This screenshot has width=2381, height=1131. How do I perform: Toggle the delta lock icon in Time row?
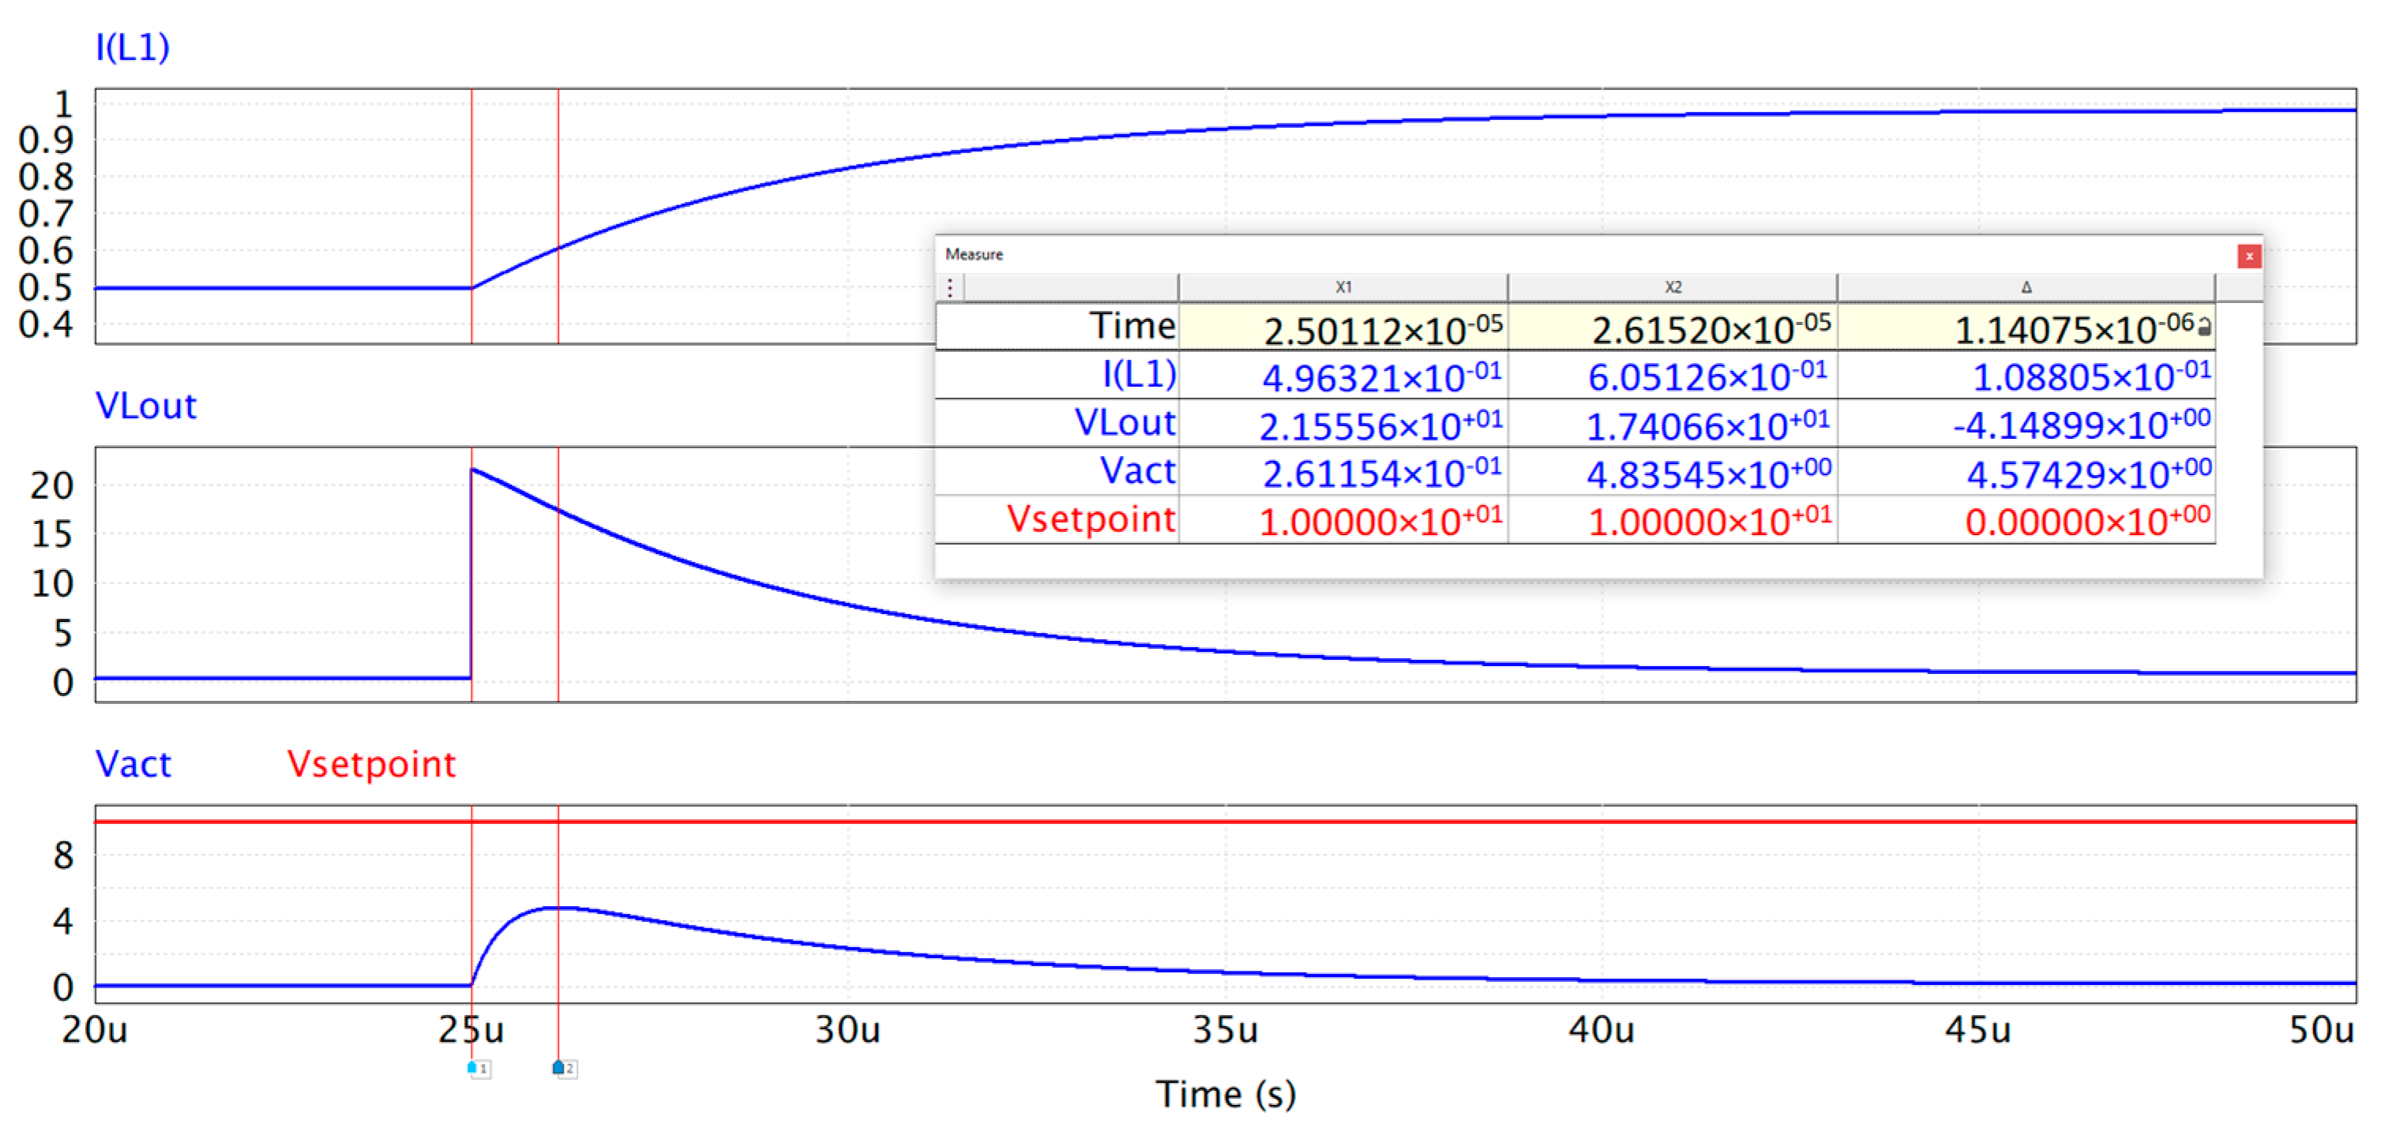(x=2204, y=327)
